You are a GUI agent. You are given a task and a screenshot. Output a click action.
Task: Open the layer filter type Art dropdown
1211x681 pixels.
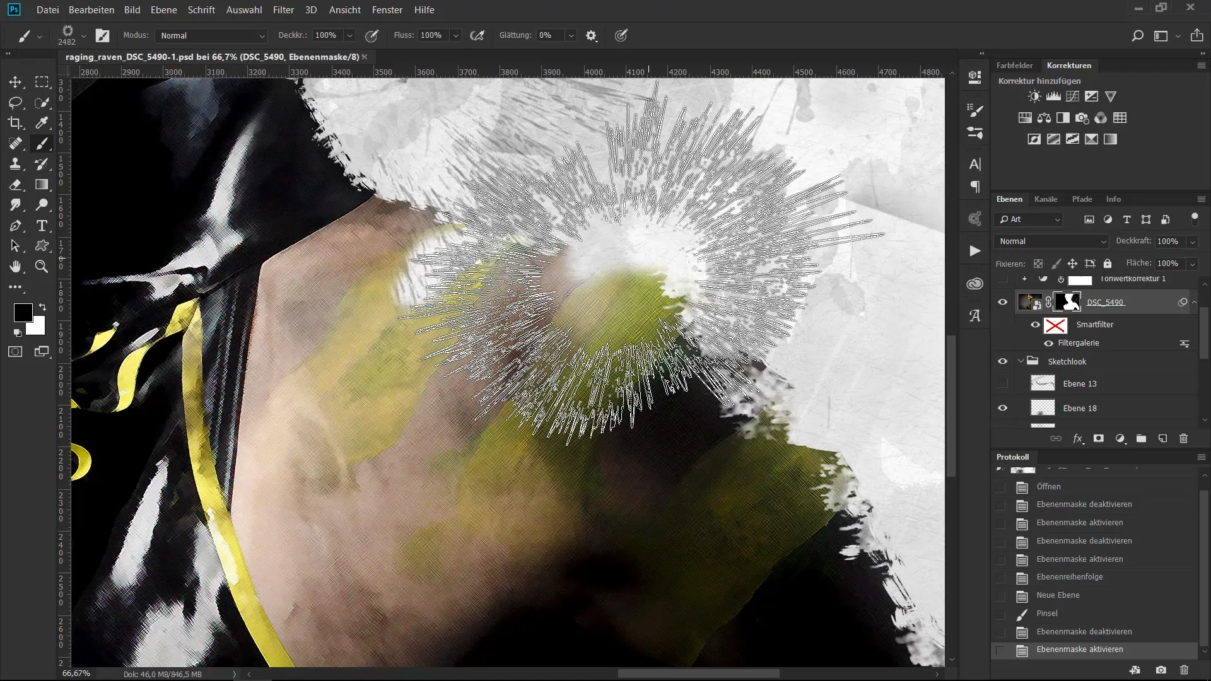tap(1029, 219)
